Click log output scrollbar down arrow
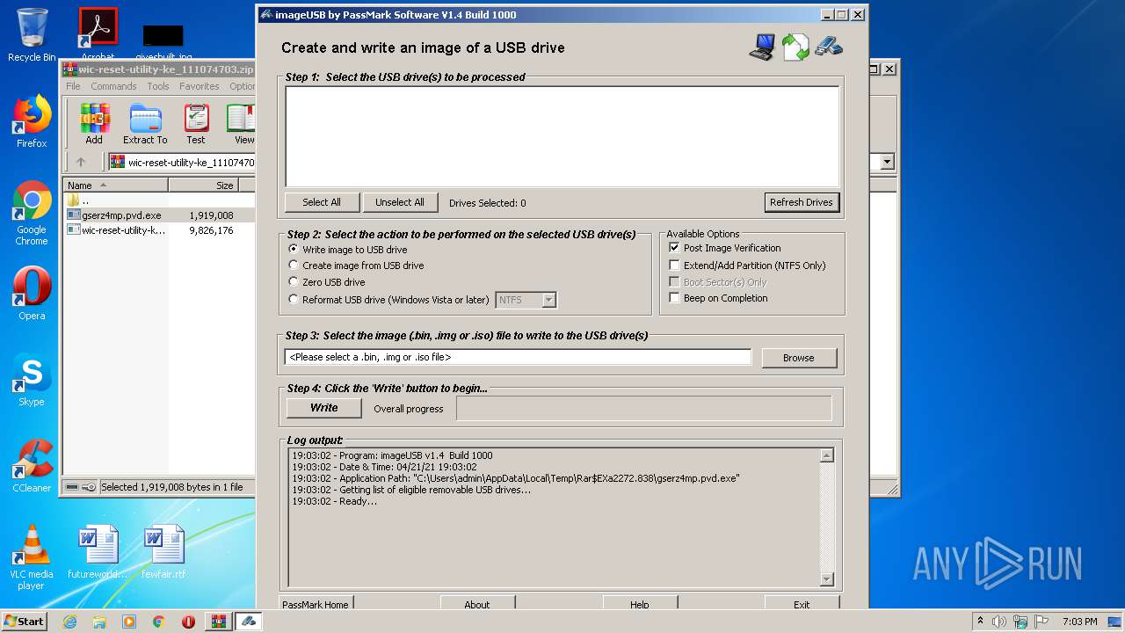 tap(826, 579)
